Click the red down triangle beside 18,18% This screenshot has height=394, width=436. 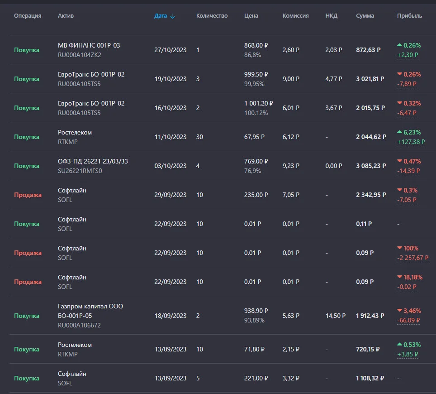click(399, 277)
